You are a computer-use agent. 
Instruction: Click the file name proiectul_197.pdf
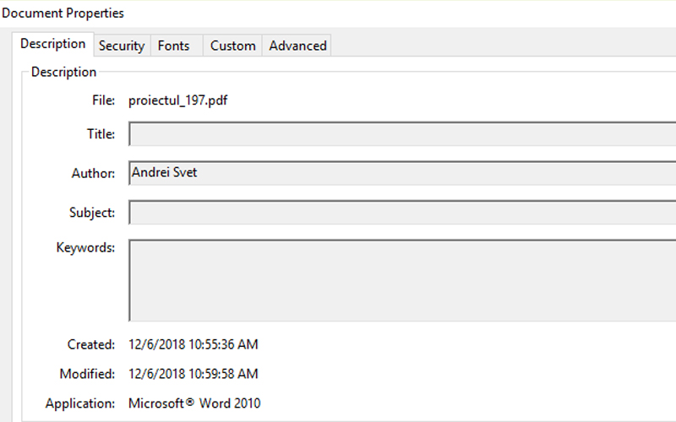point(178,100)
